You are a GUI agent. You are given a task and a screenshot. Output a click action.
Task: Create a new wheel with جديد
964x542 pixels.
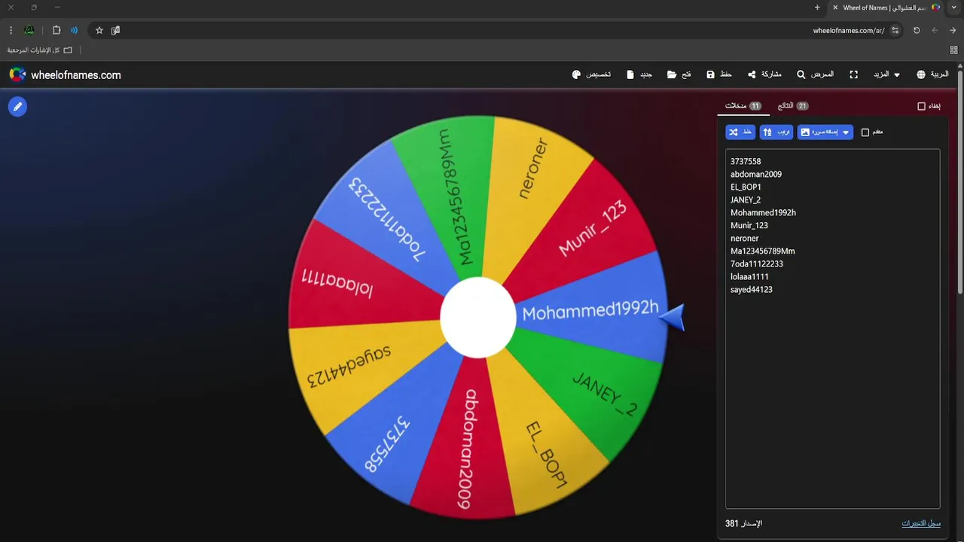(639, 75)
